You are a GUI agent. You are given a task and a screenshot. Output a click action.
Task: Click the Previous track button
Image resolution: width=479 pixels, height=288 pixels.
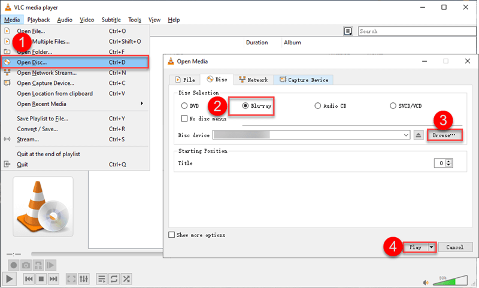click(x=29, y=279)
